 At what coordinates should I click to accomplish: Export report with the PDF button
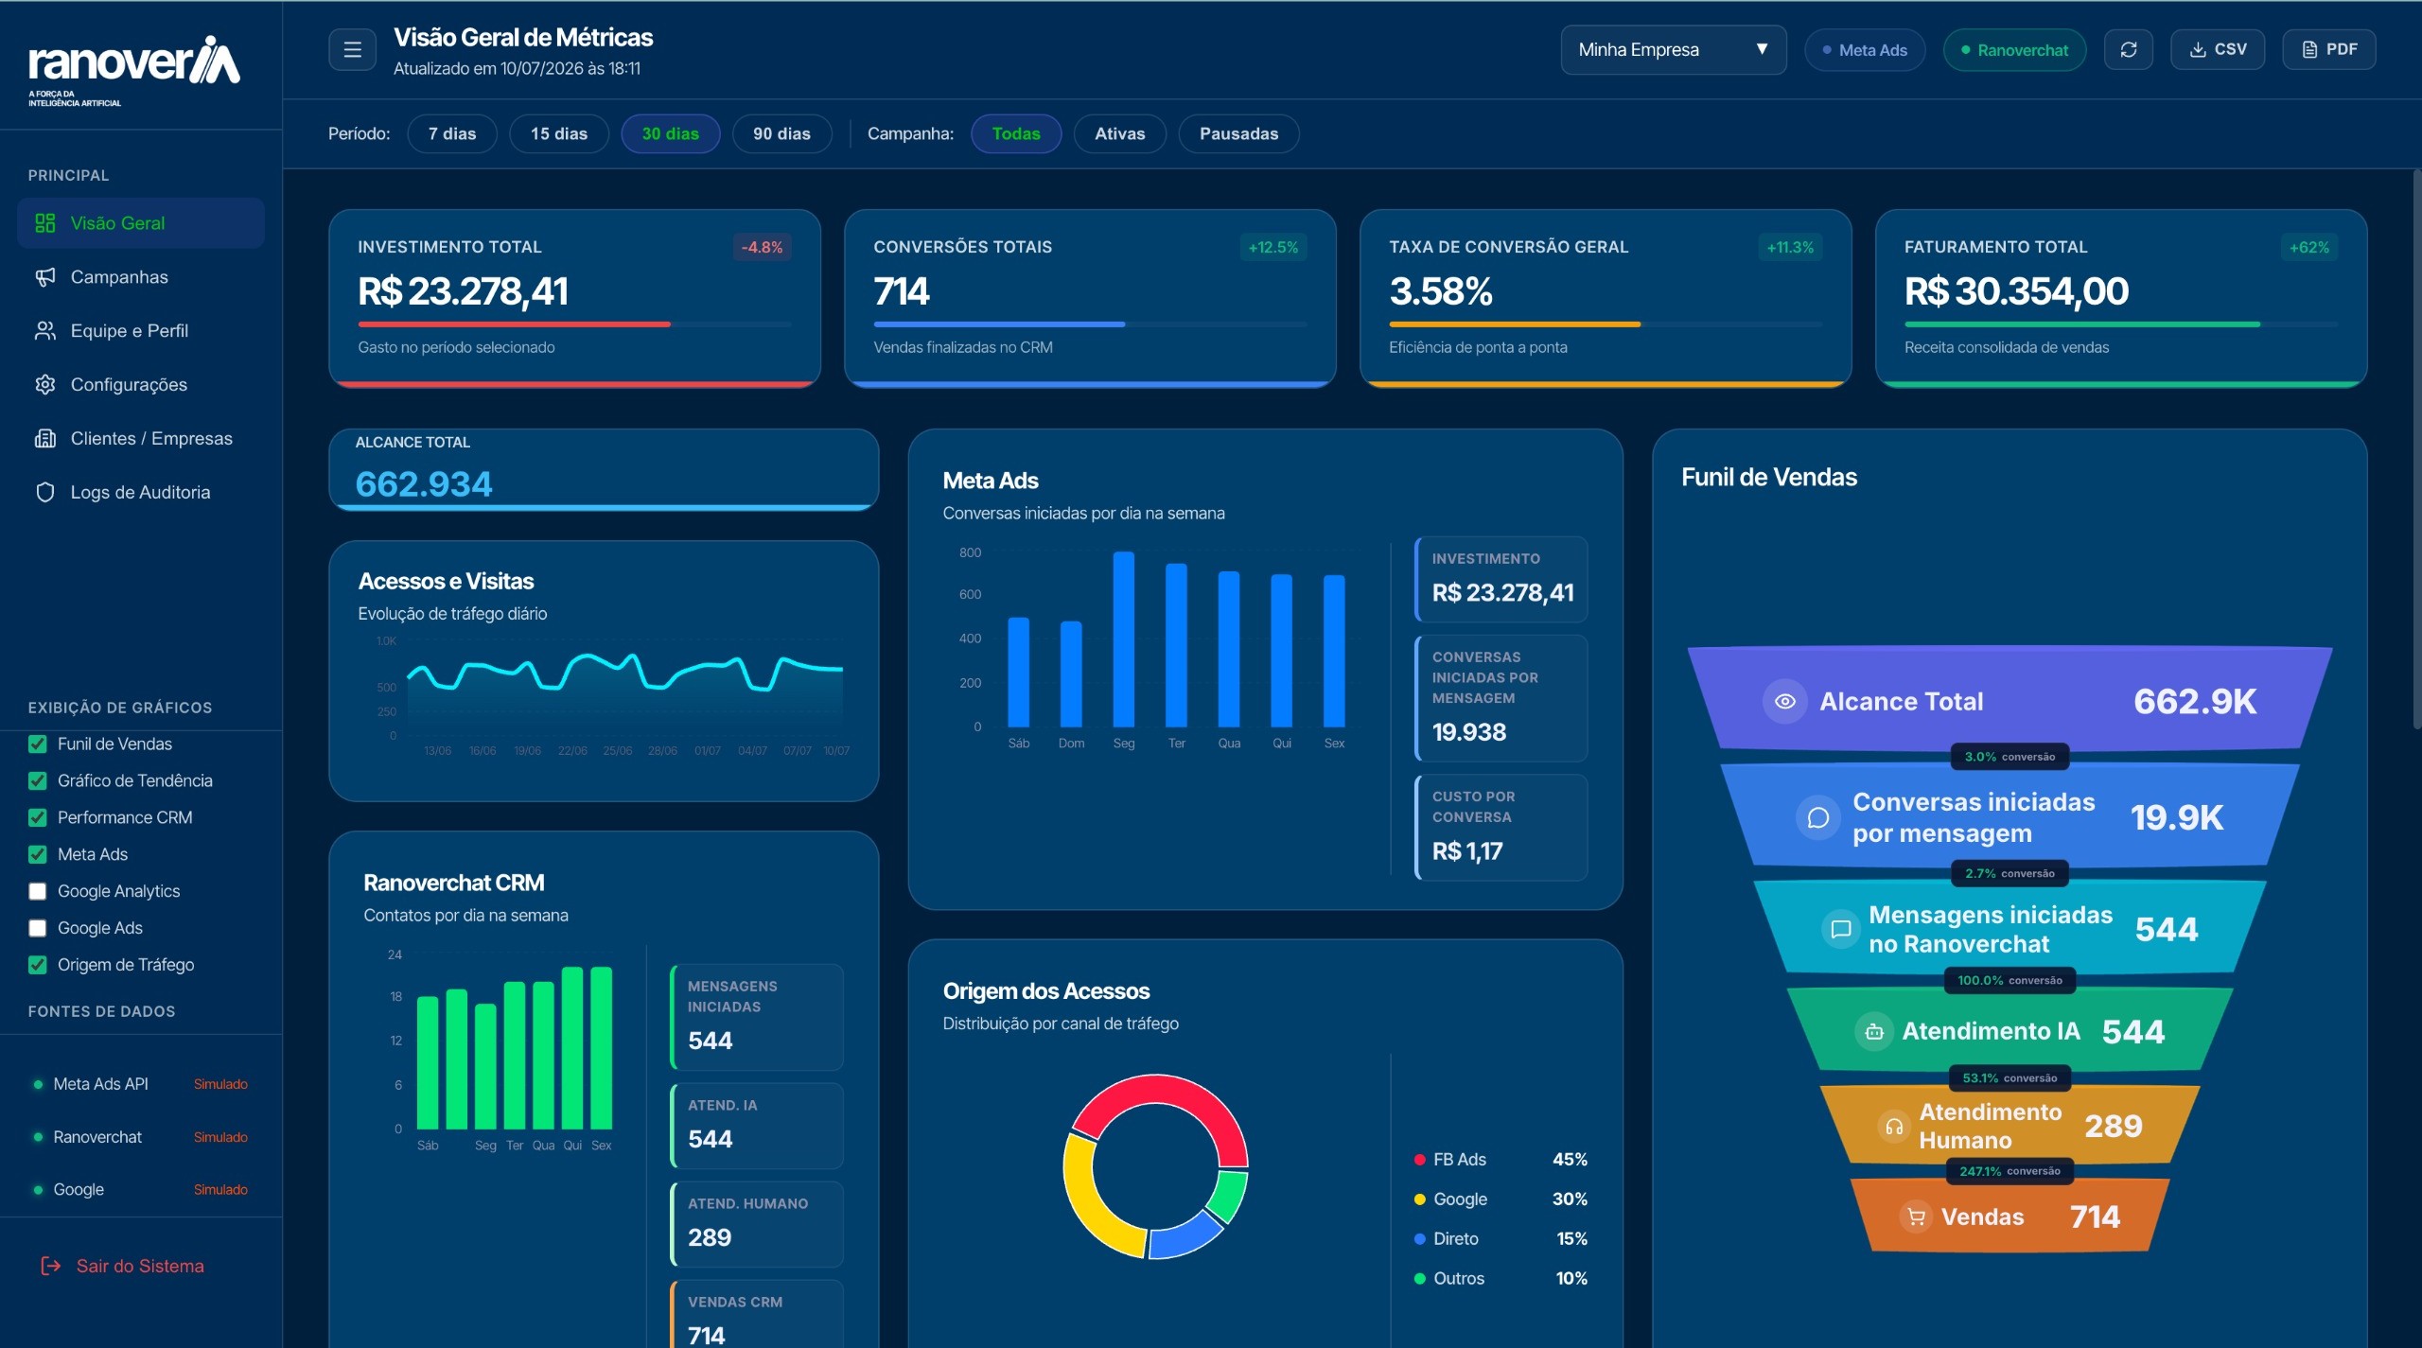2329,50
